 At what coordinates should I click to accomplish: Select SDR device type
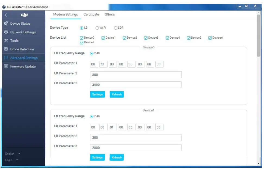pos(115,28)
